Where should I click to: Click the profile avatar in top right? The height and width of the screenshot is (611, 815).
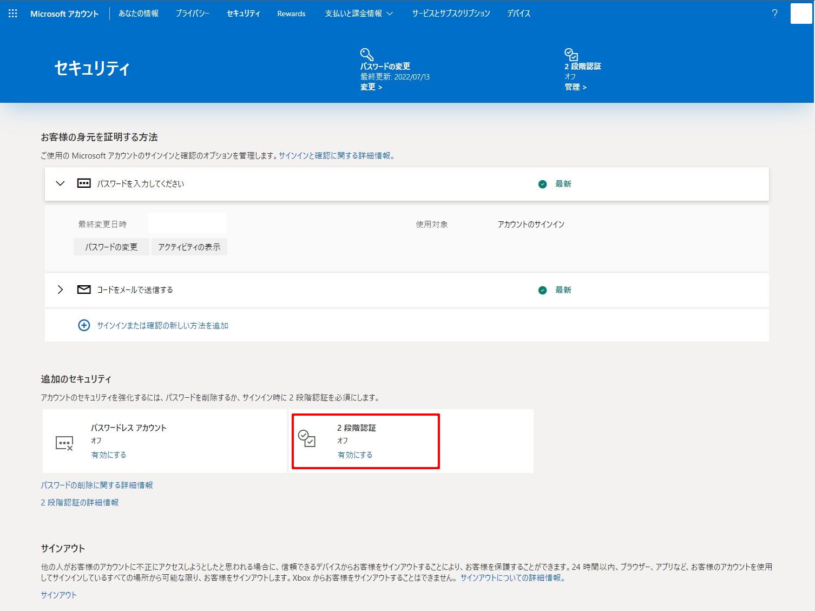tap(801, 14)
